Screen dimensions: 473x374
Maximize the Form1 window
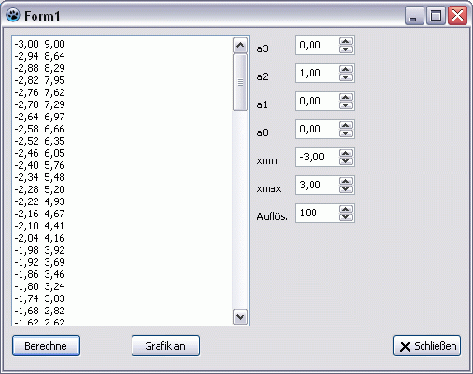436,15
